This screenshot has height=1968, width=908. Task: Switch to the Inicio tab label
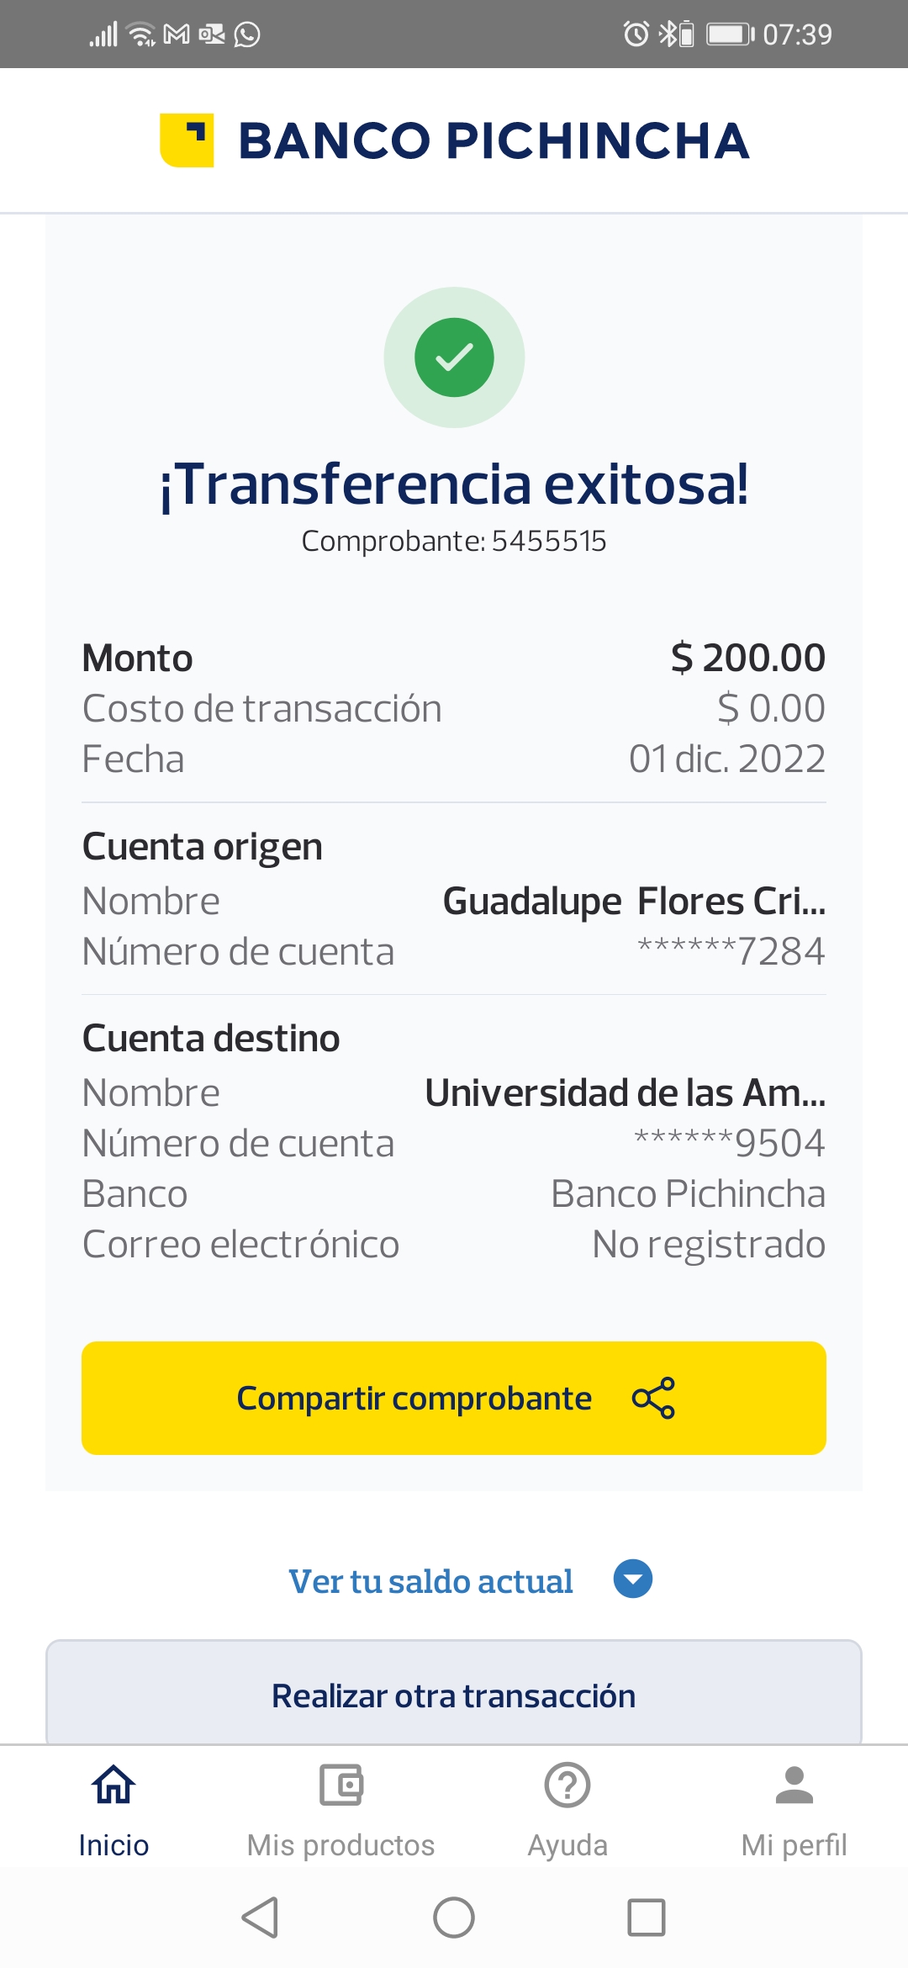tap(113, 1845)
